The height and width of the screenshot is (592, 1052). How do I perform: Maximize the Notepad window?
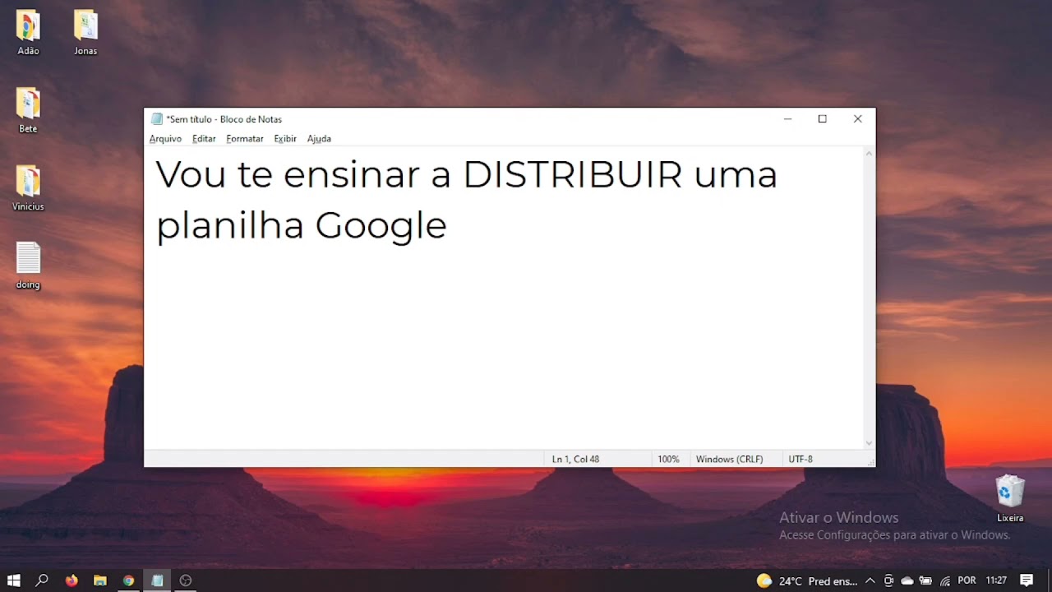coord(822,119)
